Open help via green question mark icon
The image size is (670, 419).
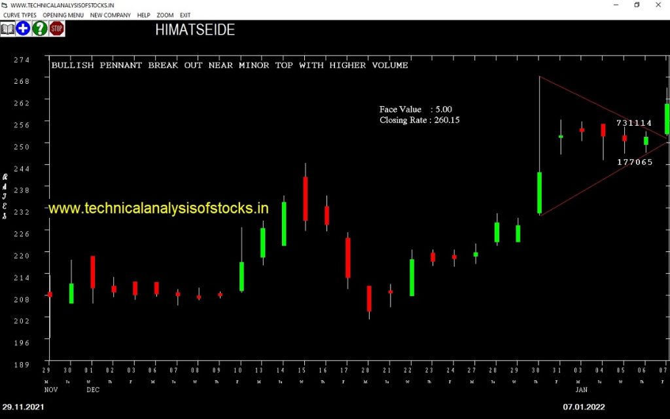tap(40, 28)
